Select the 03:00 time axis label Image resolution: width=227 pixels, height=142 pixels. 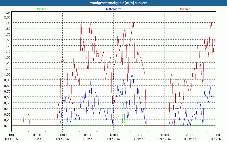(x=37, y=135)
